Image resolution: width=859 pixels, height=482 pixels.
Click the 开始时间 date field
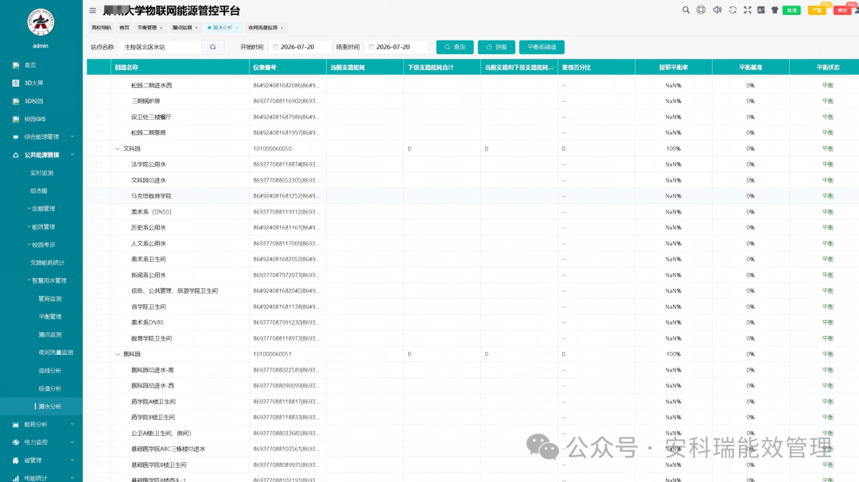tap(300, 47)
